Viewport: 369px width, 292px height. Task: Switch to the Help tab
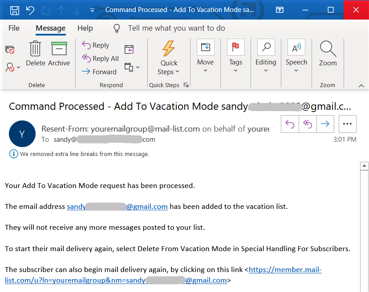pos(85,28)
